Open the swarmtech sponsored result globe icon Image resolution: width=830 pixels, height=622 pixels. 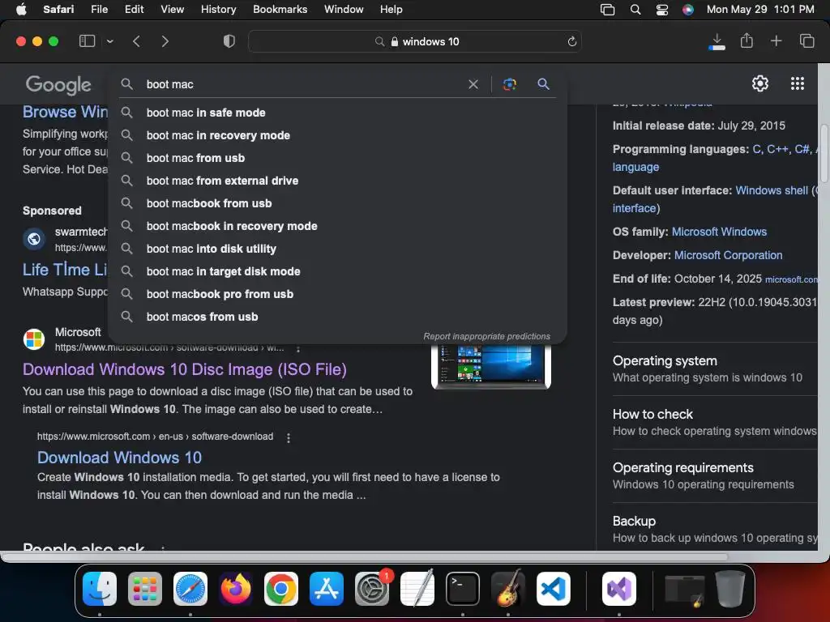tap(34, 239)
